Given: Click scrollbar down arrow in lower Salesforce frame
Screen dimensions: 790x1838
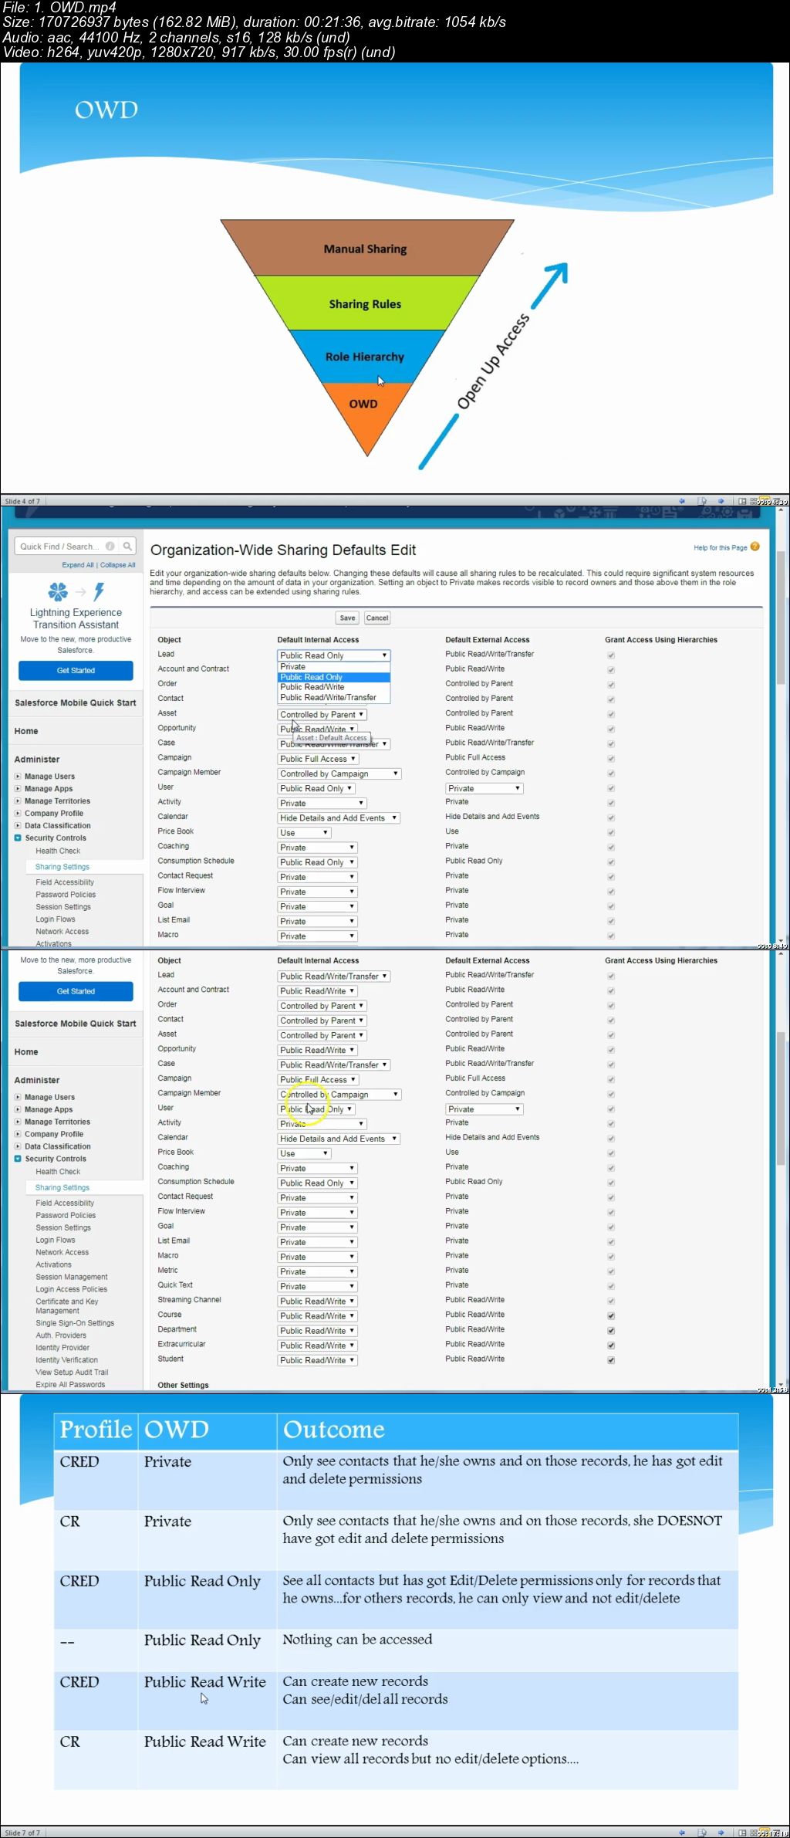Looking at the screenshot, I should [781, 1386].
